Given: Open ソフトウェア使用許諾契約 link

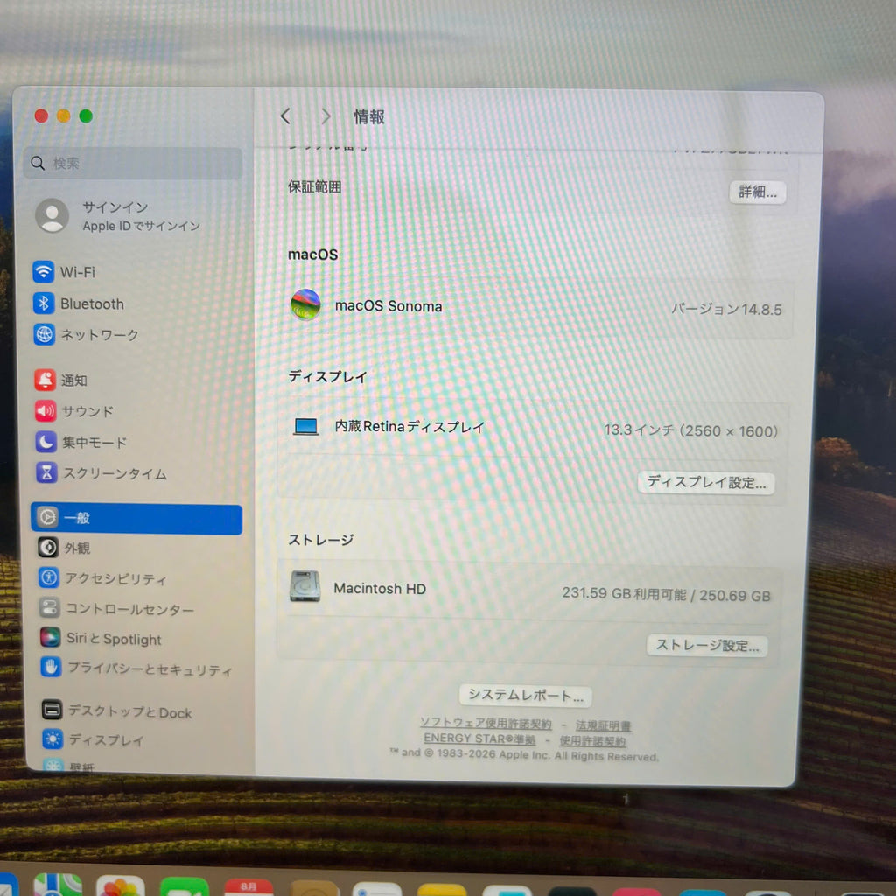Looking at the screenshot, I should (486, 724).
